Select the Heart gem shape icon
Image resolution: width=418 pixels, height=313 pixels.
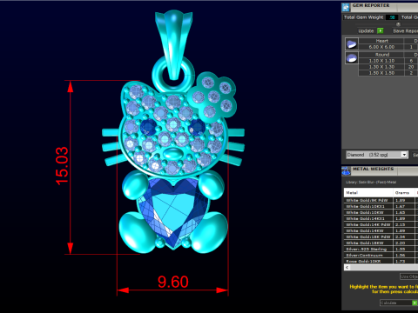(352, 43)
